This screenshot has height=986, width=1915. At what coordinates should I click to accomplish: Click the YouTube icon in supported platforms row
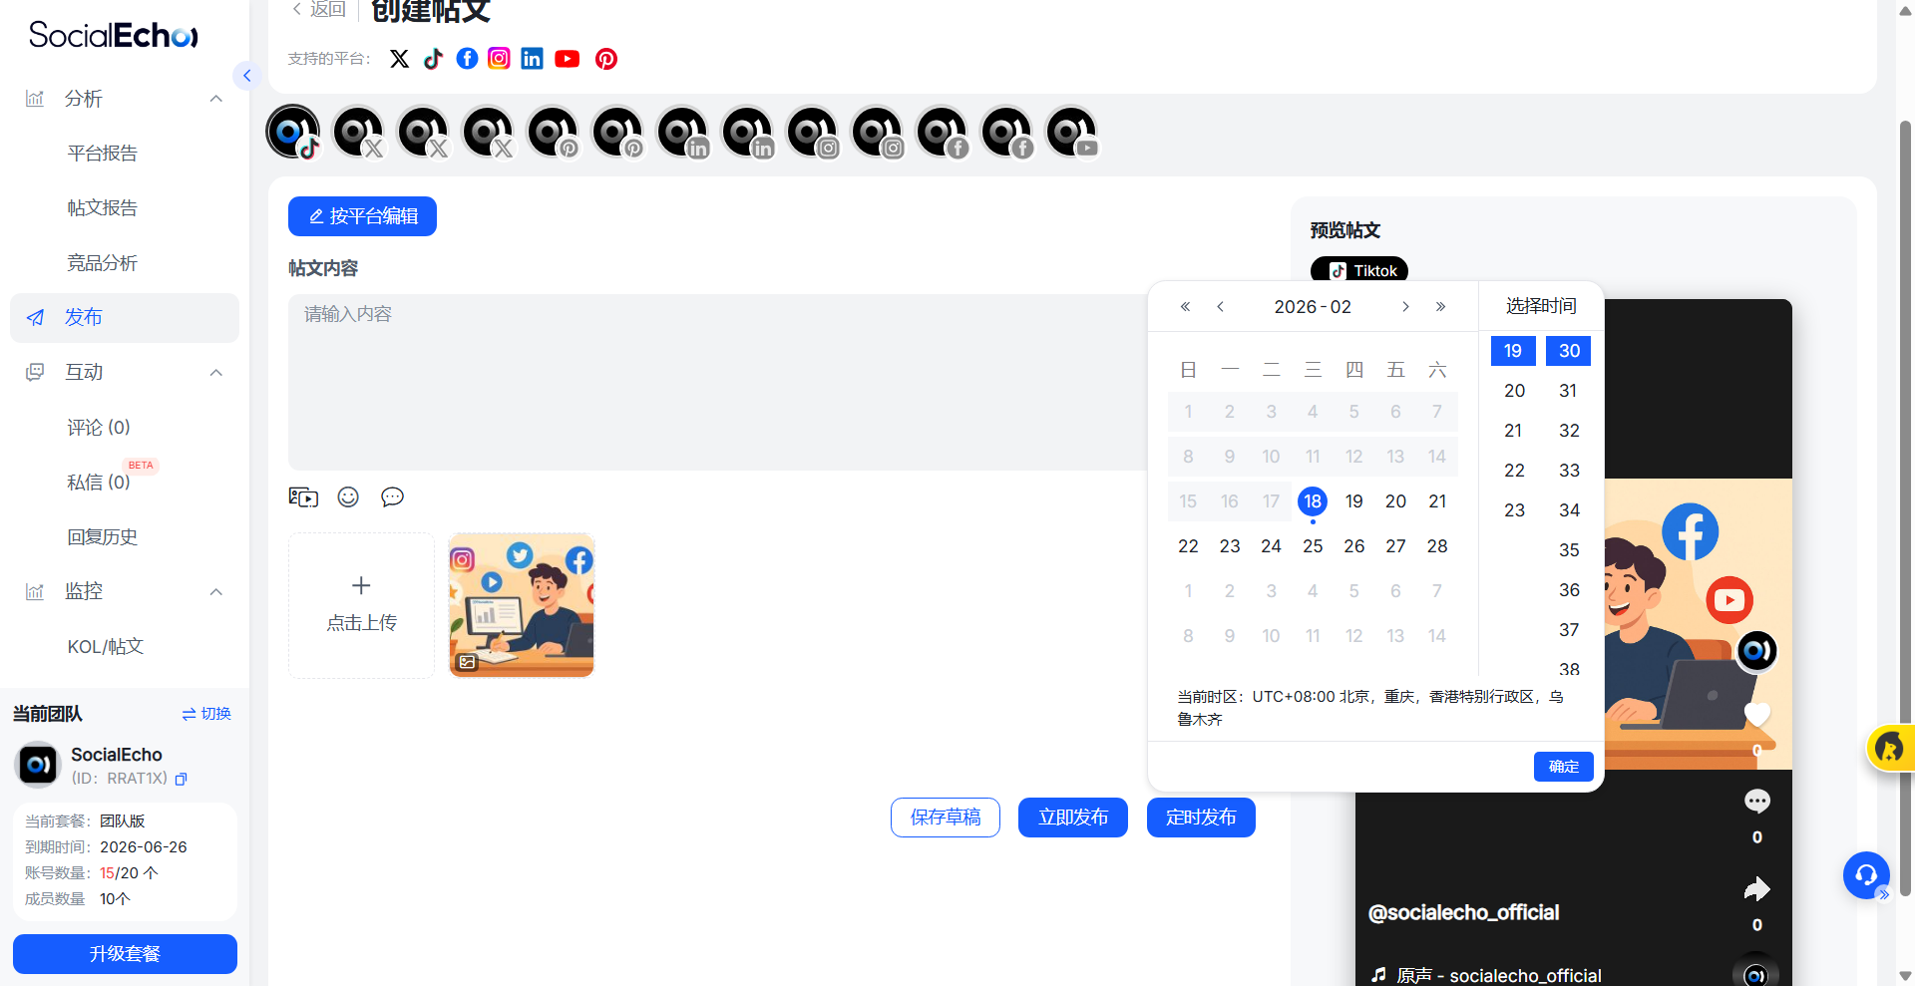click(x=567, y=59)
